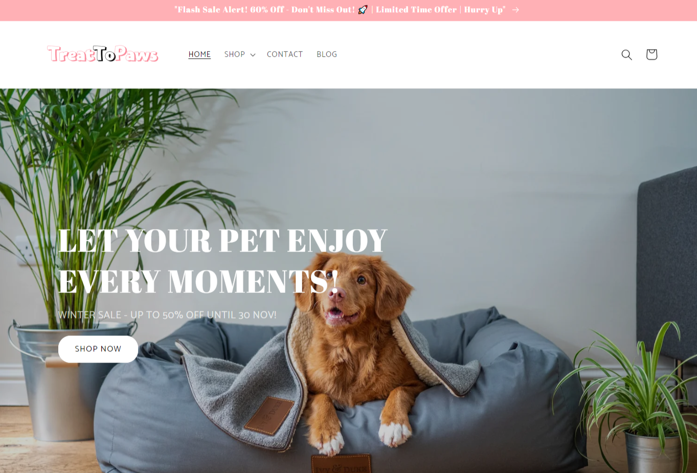Click the arrow icon in announcement bar
The image size is (697, 473).
(515, 10)
